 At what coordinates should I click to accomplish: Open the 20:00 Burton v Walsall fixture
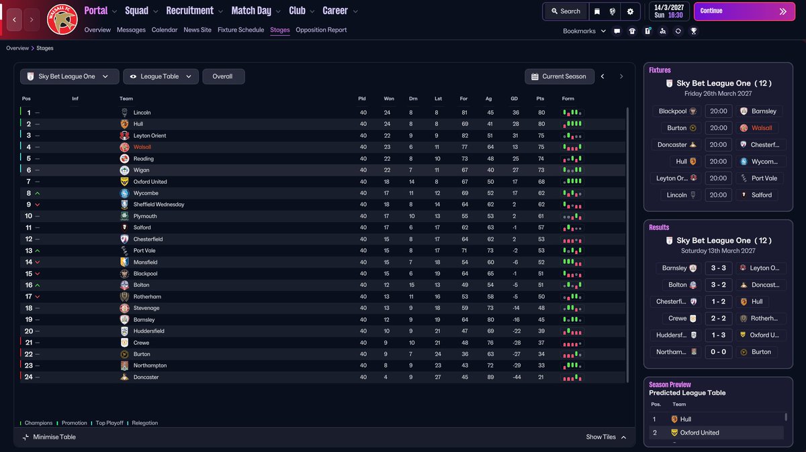[x=718, y=128]
